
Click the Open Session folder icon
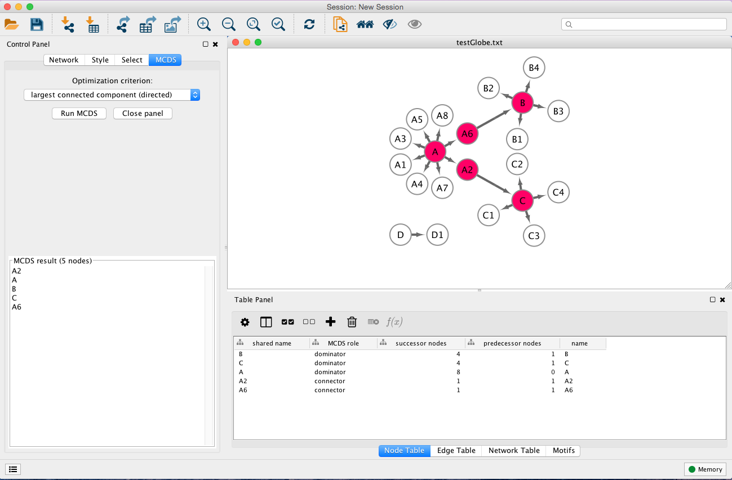(11, 24)
